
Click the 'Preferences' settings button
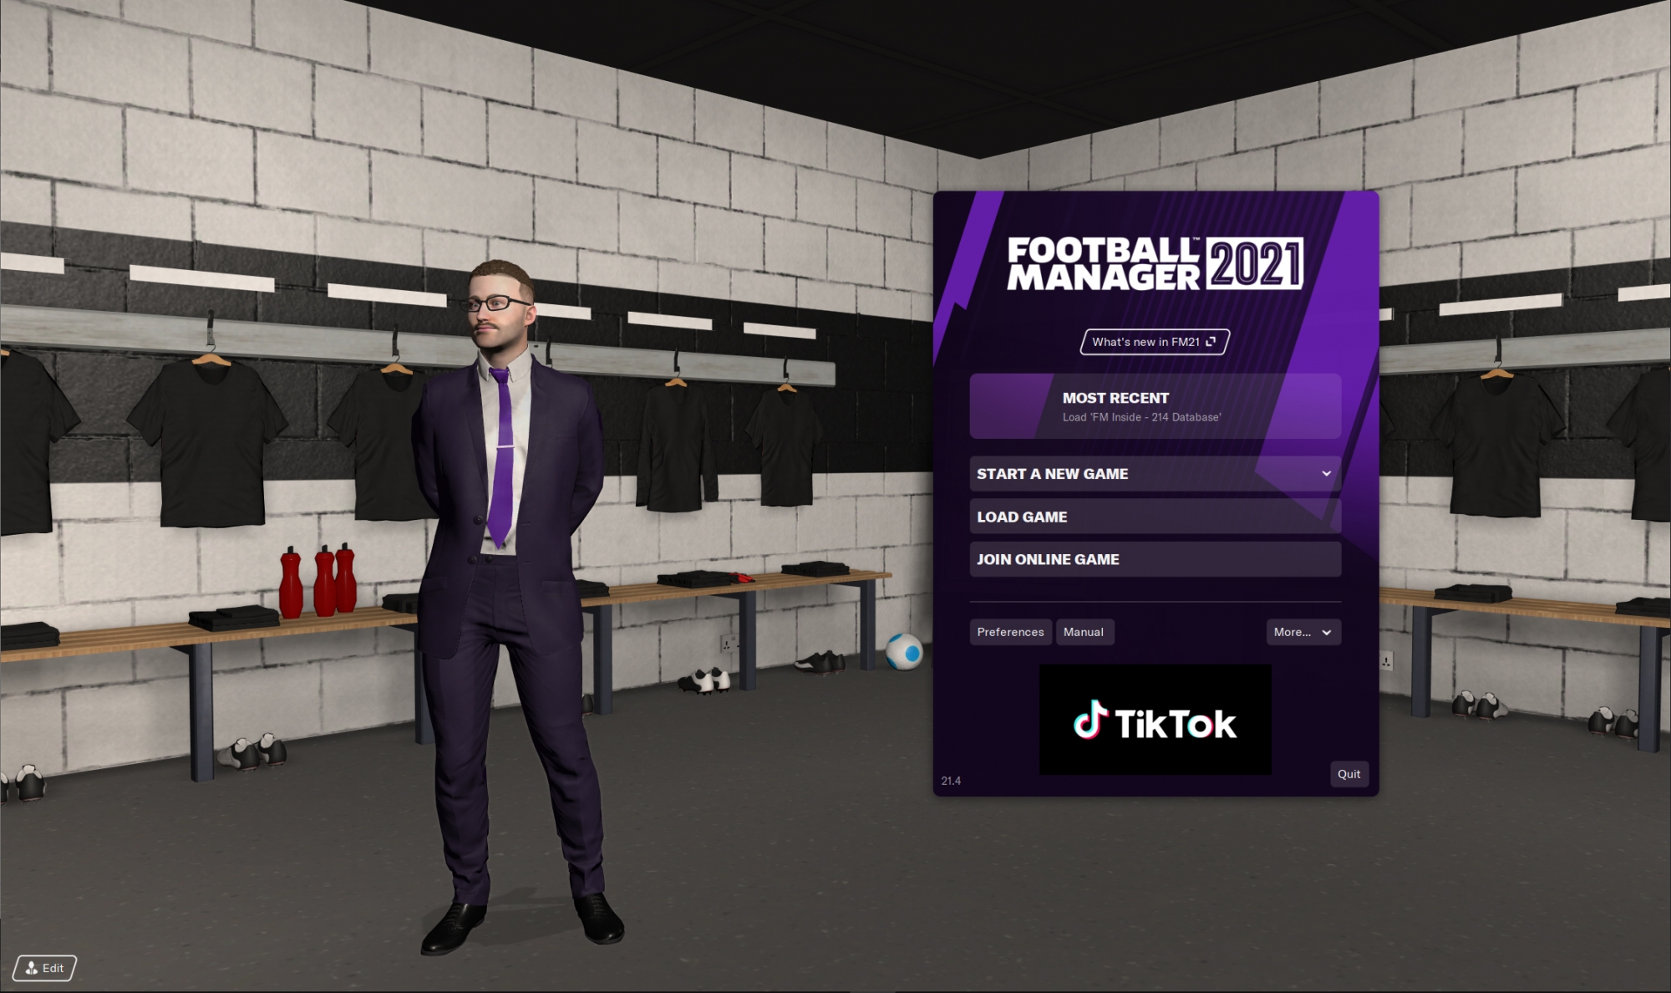click(x=1009, y=631)
